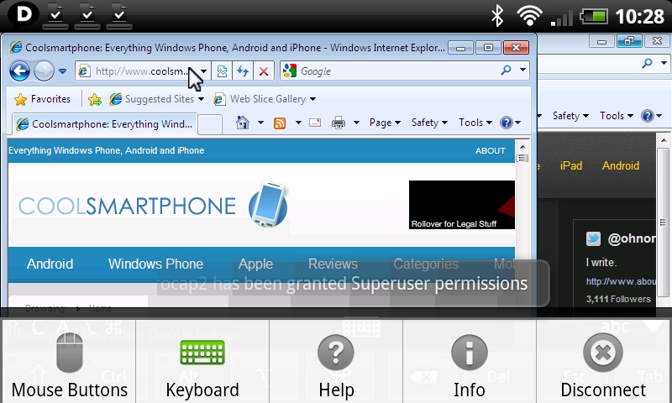Click the Home page icon

tap(243, 123)
